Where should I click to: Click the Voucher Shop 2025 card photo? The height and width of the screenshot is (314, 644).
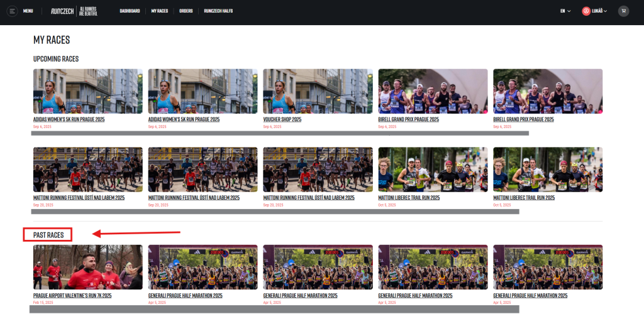click(x=318, y=91)
